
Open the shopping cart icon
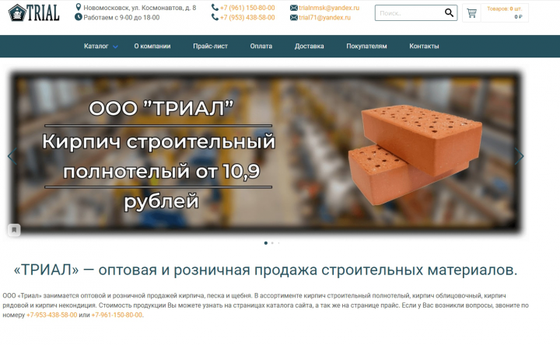coord(471,13)
